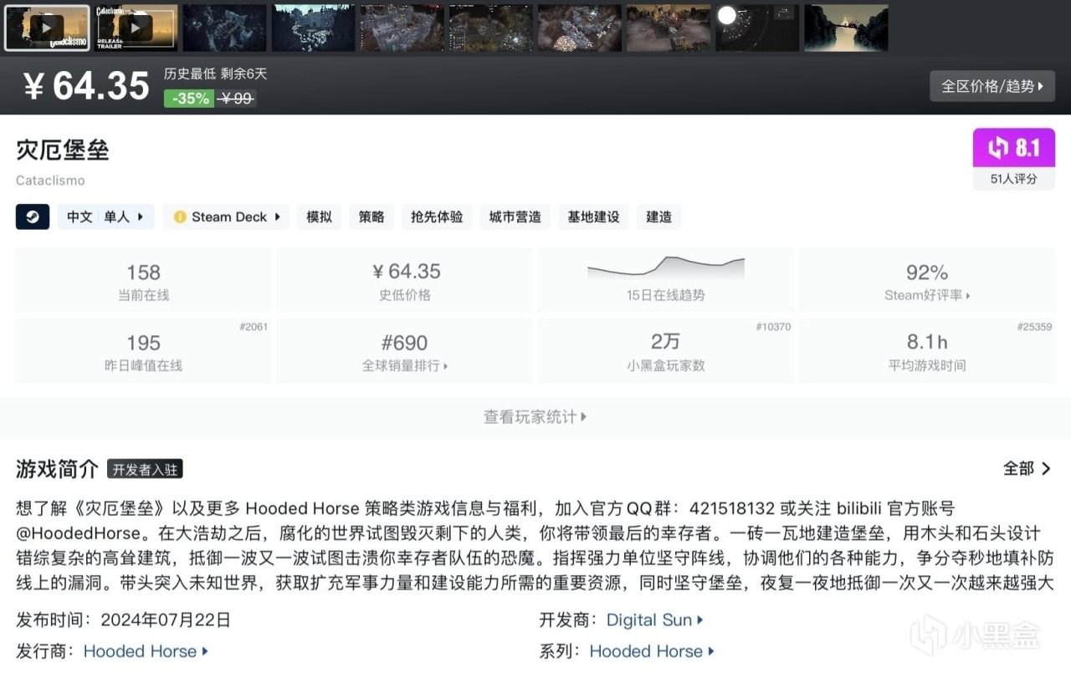
Task: Play the Release Trailer video thumbnail
Action: coord(136,28)
